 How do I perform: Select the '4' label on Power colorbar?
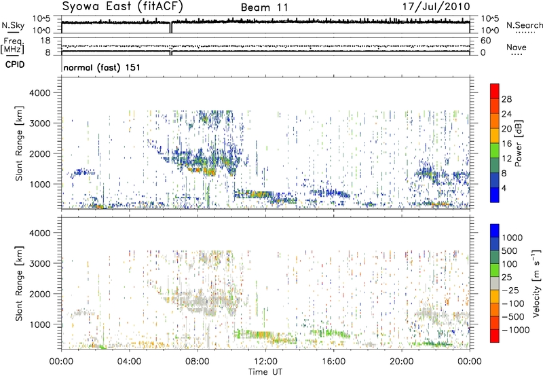click(504, 188)
